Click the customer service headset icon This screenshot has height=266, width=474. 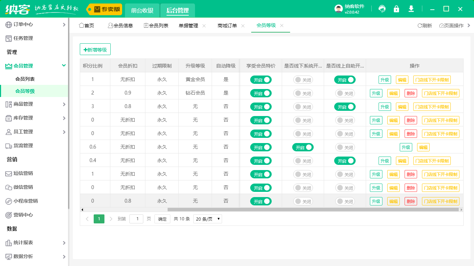pyautogui.click(x=382, y=9)
